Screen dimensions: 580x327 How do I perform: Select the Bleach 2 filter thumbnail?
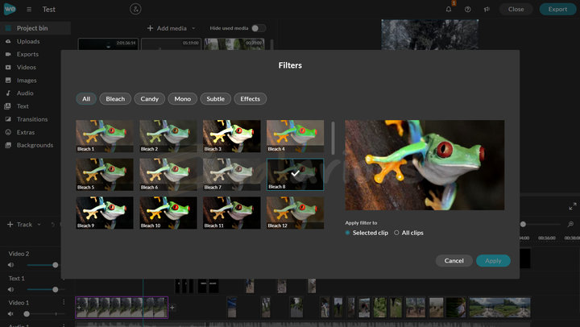[x=168, y=136]
